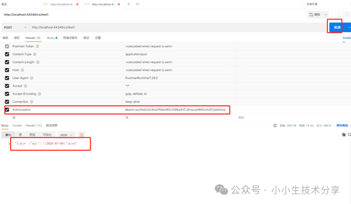Select the Raw (原) view

[x=20, y=135]
